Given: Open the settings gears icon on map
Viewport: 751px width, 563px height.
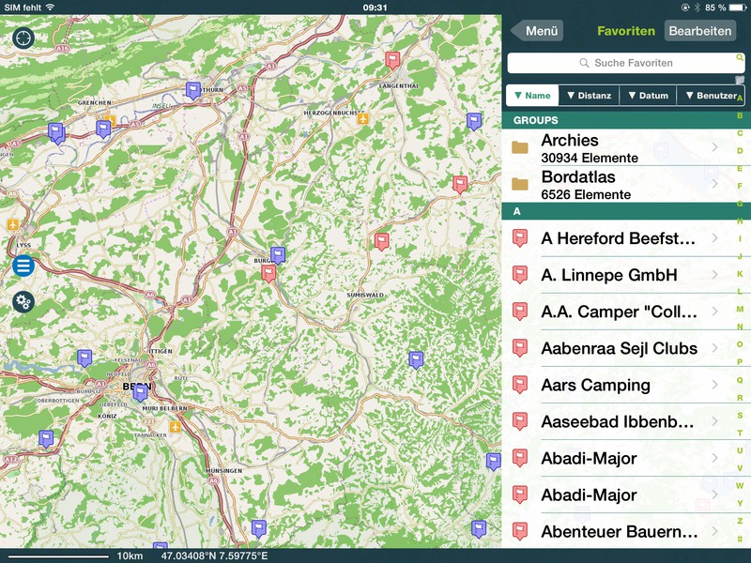Looking at the screenshot, I should (x=23, y=301).
